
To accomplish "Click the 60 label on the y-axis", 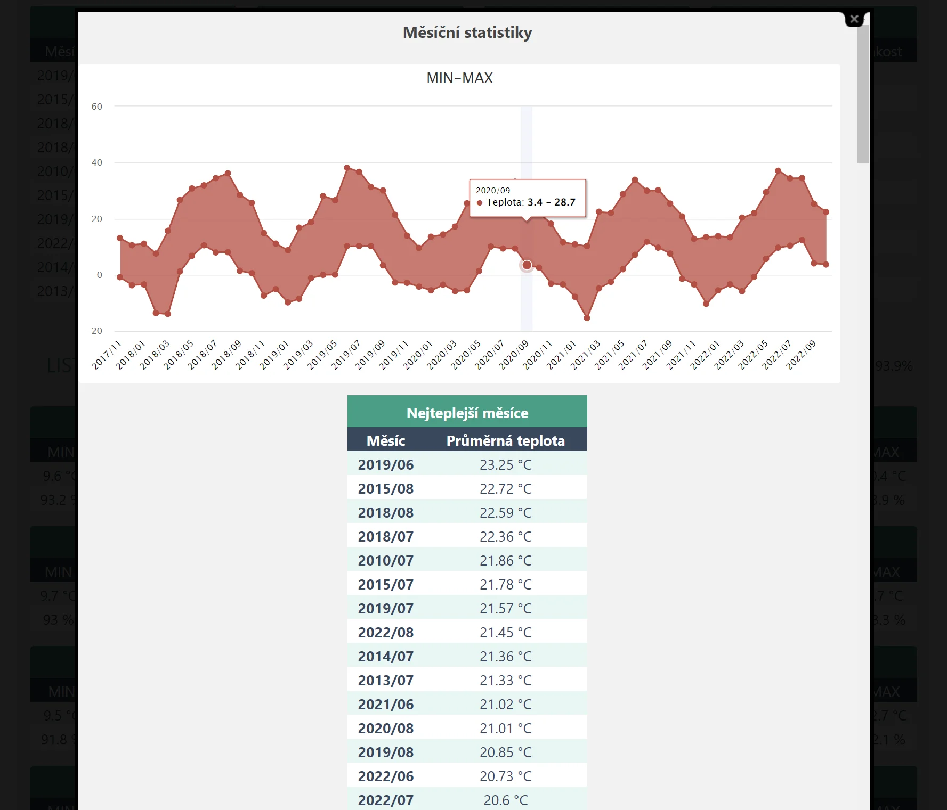I will pyautogui.click(x=96, y=107).
